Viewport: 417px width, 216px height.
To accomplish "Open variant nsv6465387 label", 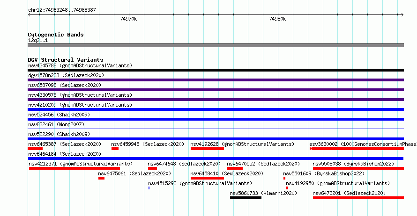I will coord(65,144).
